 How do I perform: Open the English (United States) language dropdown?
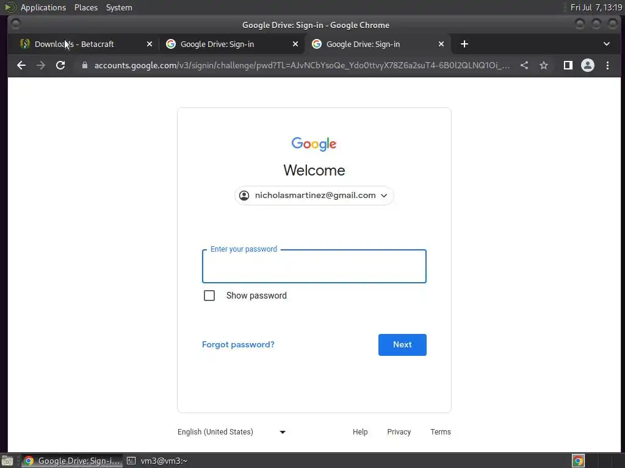[x=231, y=432]
